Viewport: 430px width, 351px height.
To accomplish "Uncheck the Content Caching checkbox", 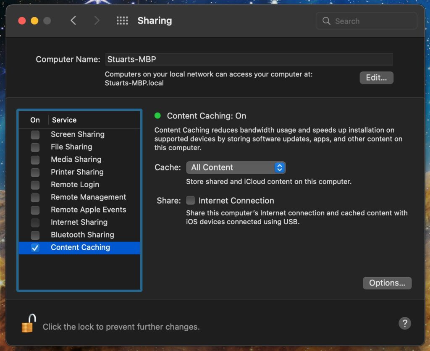I will tap(35, 248).
